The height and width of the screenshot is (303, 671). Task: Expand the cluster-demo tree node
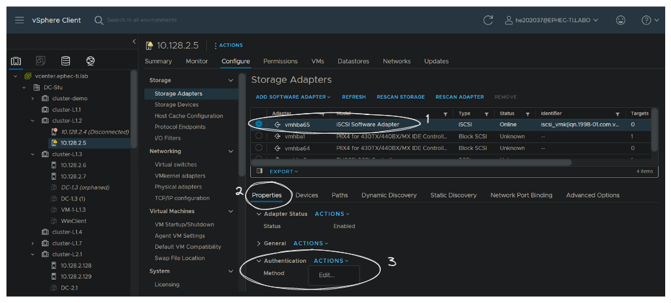click(32, 98)
